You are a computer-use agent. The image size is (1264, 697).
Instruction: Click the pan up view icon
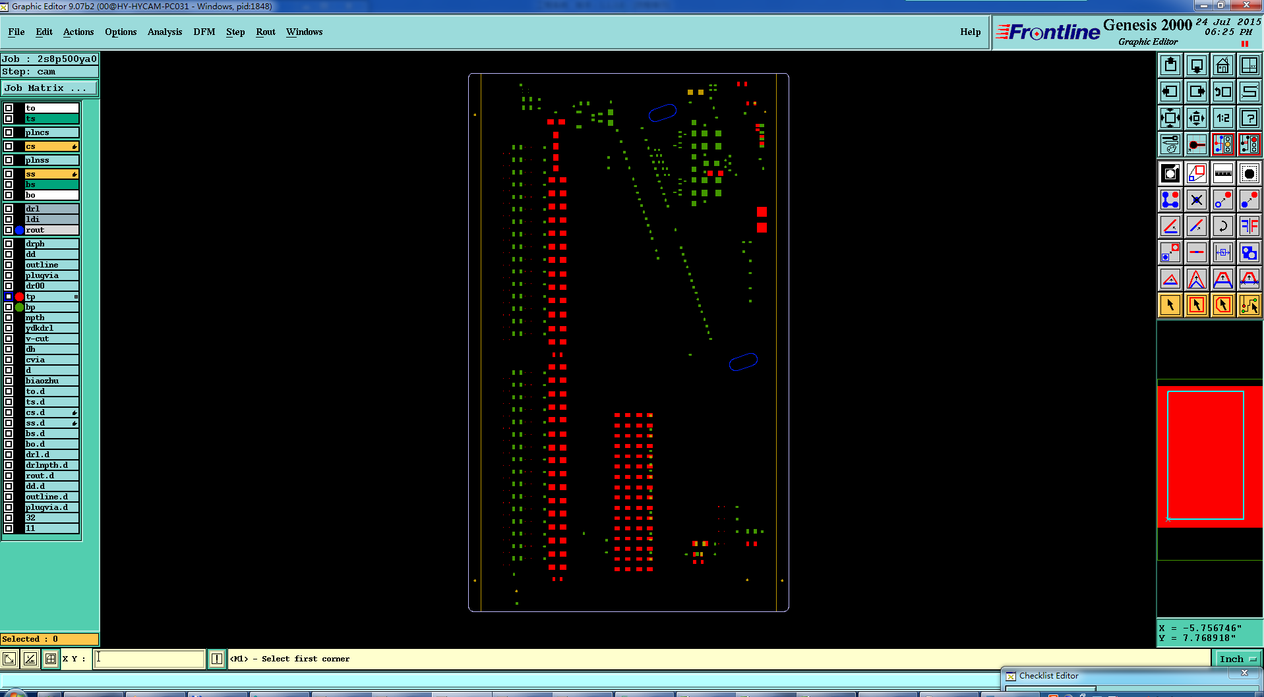[x=1170, y=65]
